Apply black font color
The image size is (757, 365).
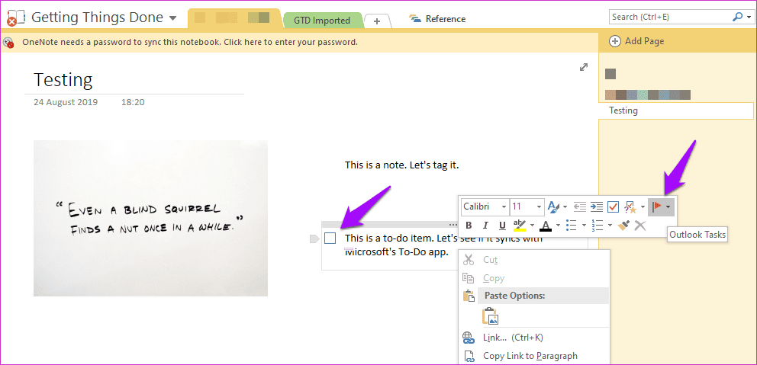[x=546, y=225]
